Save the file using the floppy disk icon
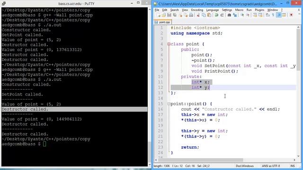The width and height of the screenshot is (303, 170). coord(169,15)
